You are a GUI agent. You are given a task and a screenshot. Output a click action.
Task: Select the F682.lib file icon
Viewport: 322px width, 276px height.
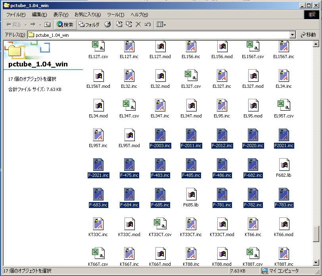tap(284, 164)
